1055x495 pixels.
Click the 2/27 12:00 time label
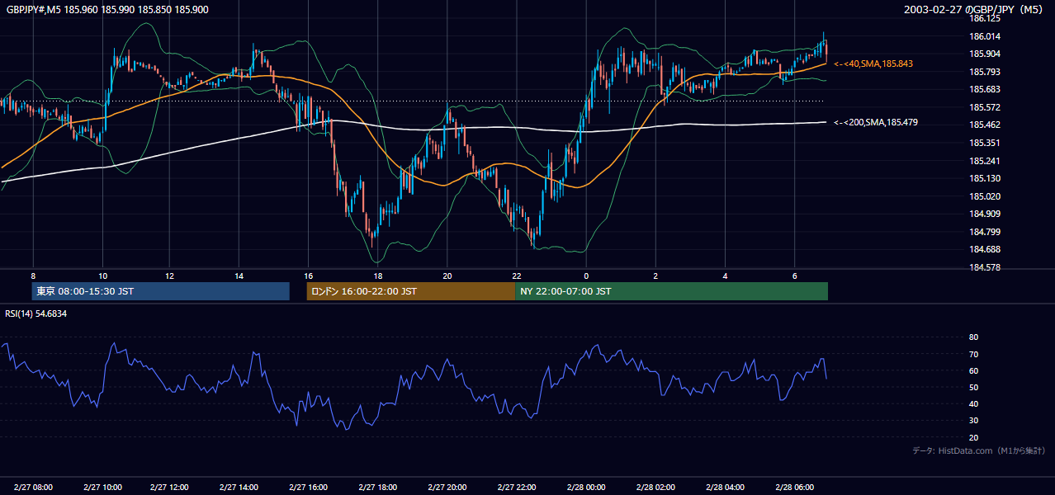click(x=169, y=488)
